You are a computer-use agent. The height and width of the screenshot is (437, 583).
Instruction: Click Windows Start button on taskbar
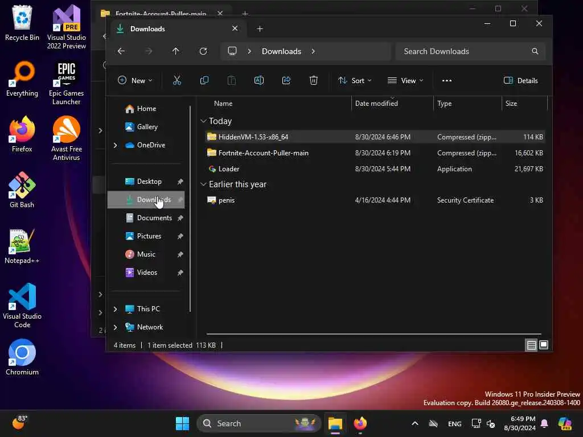click(x=182, y=423)
